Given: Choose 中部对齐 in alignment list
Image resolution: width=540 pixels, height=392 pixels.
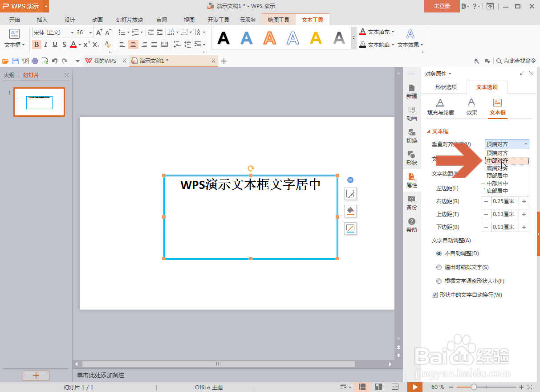Looking at the screenshot, I should pos(507,160).
